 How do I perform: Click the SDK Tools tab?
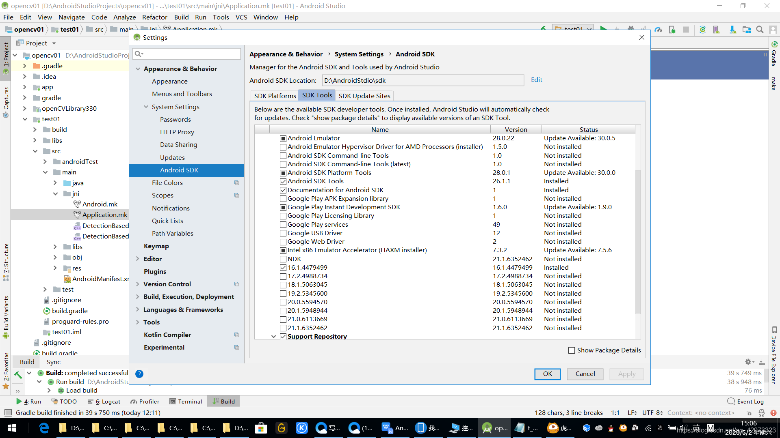317,95
